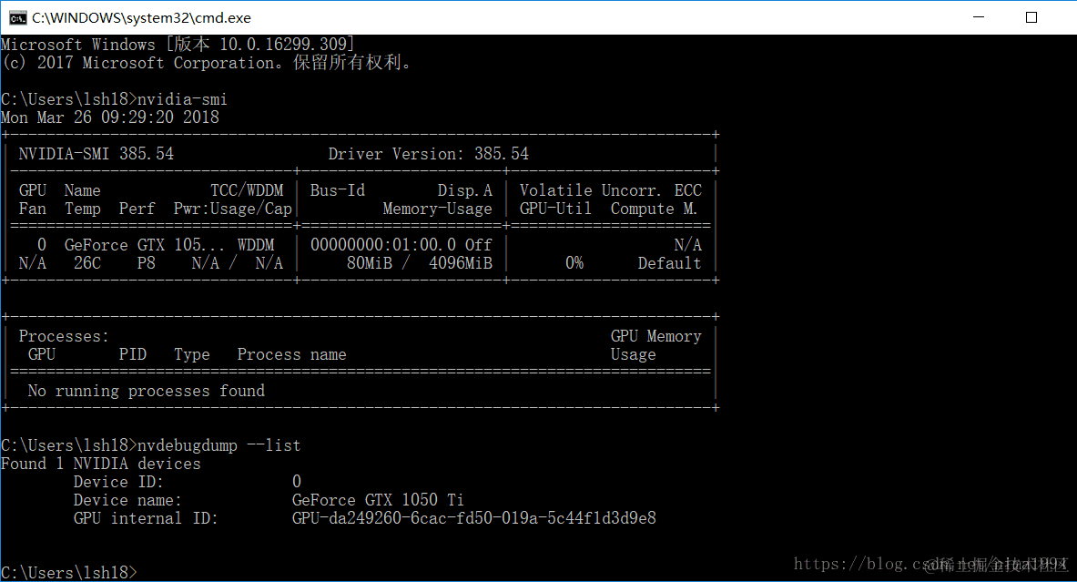
Task: Click the performance state 'P8'
Action: [147, 263]
